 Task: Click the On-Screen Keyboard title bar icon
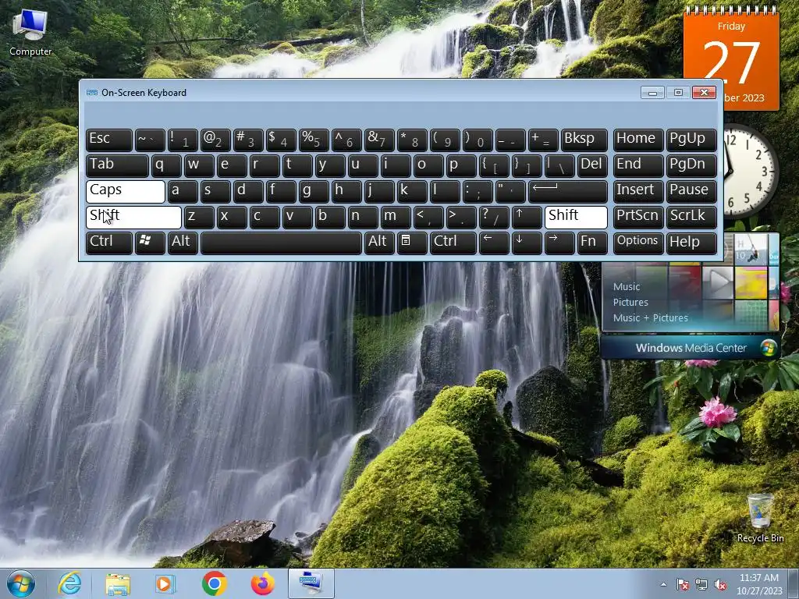coord(92,93)
